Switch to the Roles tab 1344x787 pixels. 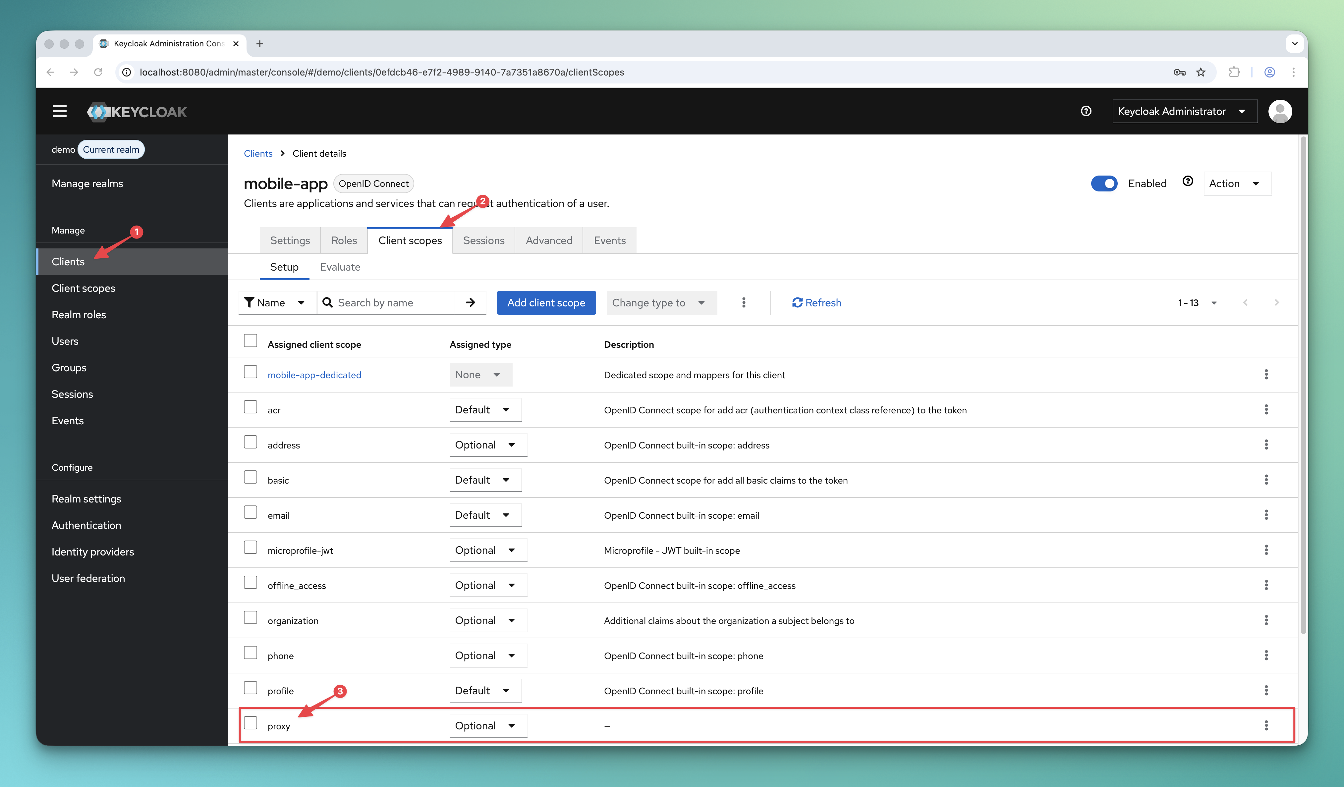344,240
